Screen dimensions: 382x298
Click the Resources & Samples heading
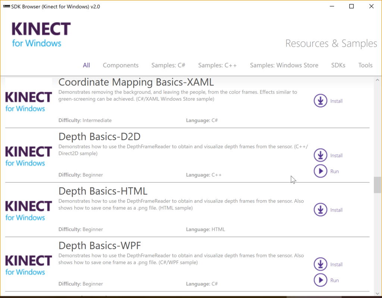pos(331,43)
